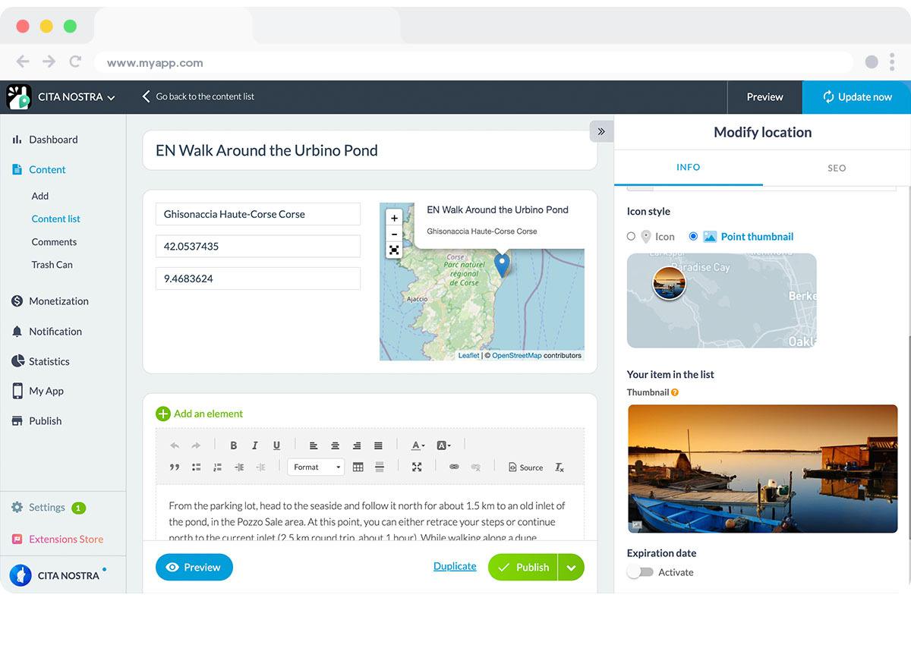Open the text color picker
The image size is (911, 645).
click(x=418, y=445)
